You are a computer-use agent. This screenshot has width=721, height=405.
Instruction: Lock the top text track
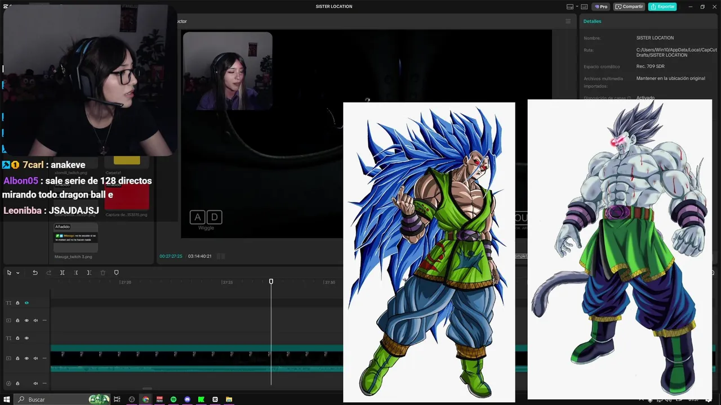coord(17,303)
